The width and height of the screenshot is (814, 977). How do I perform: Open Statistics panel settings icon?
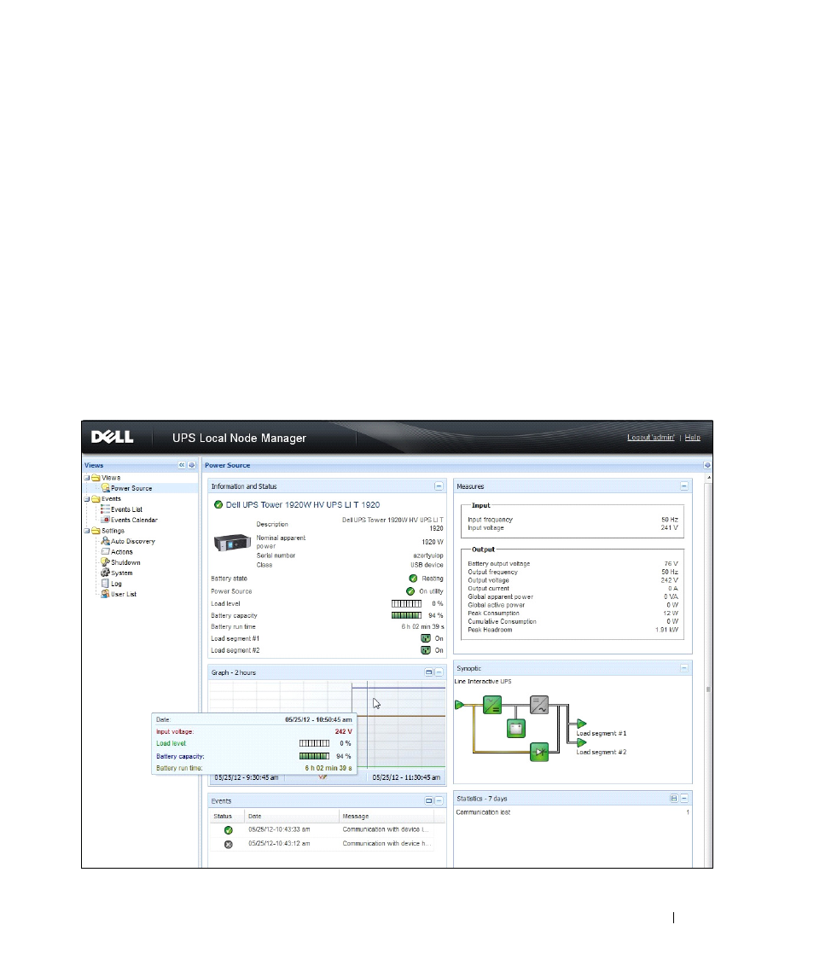(674, 798)
